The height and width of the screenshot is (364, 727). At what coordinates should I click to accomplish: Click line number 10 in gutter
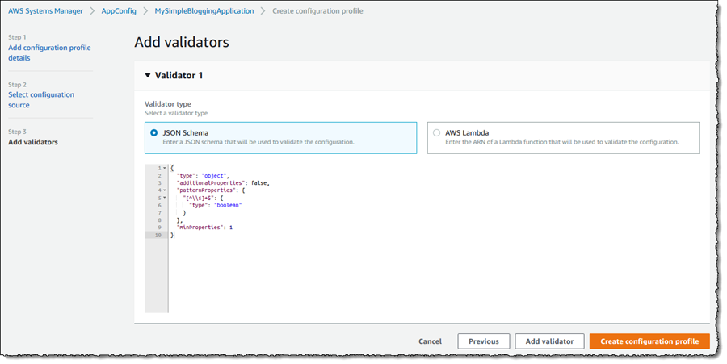(x=158, y=235)
